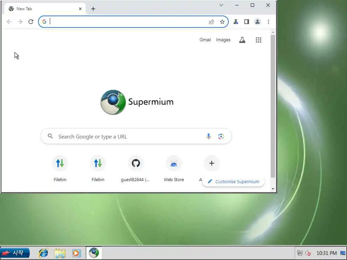
Task: Click the 10:31 PM clock
Action: pyautogui.click(x=326, y=253)
